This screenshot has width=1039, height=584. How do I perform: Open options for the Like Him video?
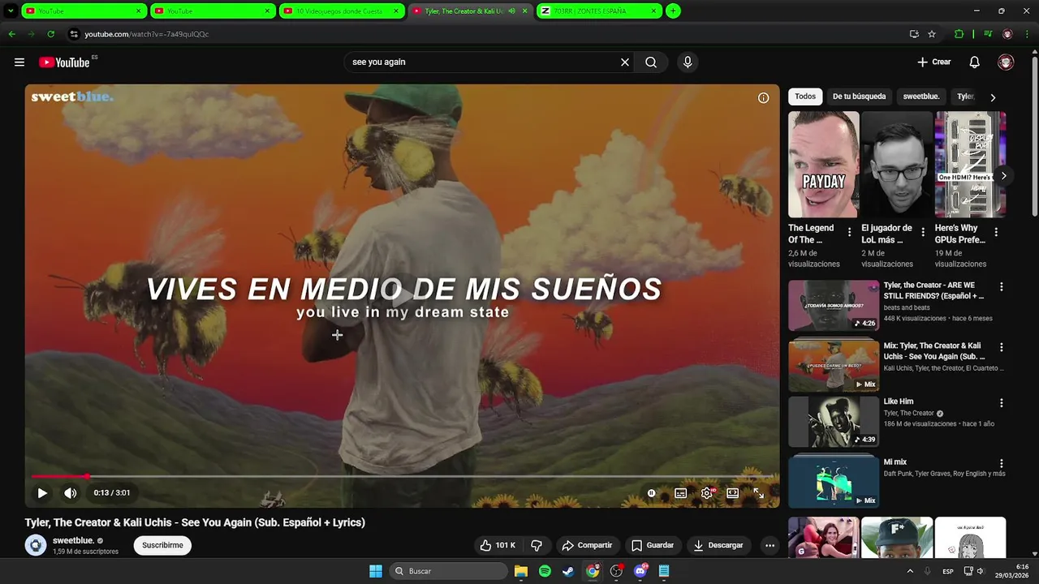click(x=1001, y=403)
